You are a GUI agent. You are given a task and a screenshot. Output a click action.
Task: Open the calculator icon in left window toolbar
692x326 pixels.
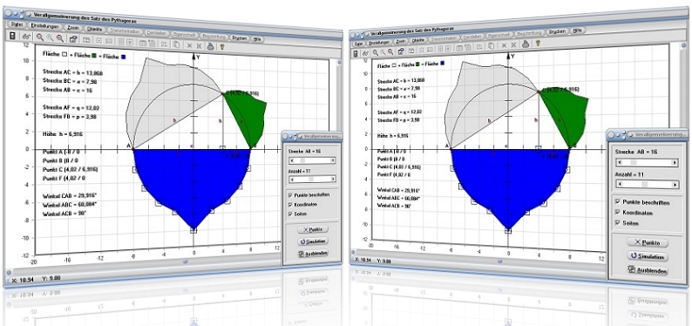(12, 36)
